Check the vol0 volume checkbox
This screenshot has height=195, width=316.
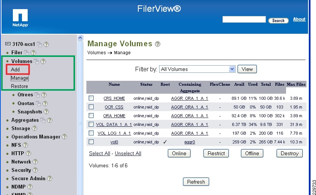[x=91, y=142]
